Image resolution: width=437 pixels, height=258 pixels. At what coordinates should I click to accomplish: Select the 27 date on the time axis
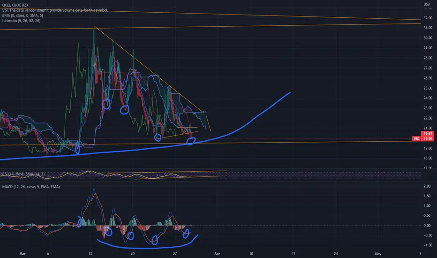175,254
